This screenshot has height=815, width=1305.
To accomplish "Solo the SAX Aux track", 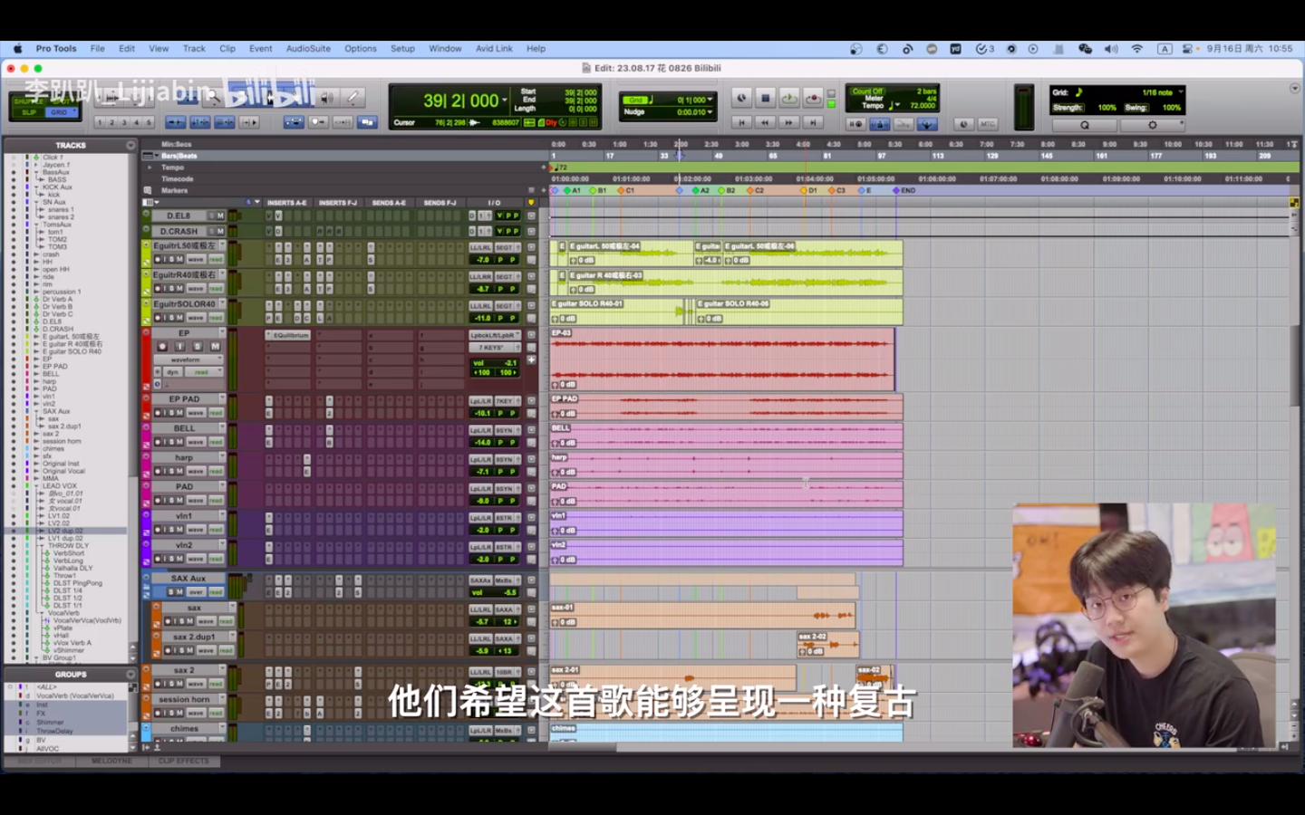I will click(x=170, y=592).
